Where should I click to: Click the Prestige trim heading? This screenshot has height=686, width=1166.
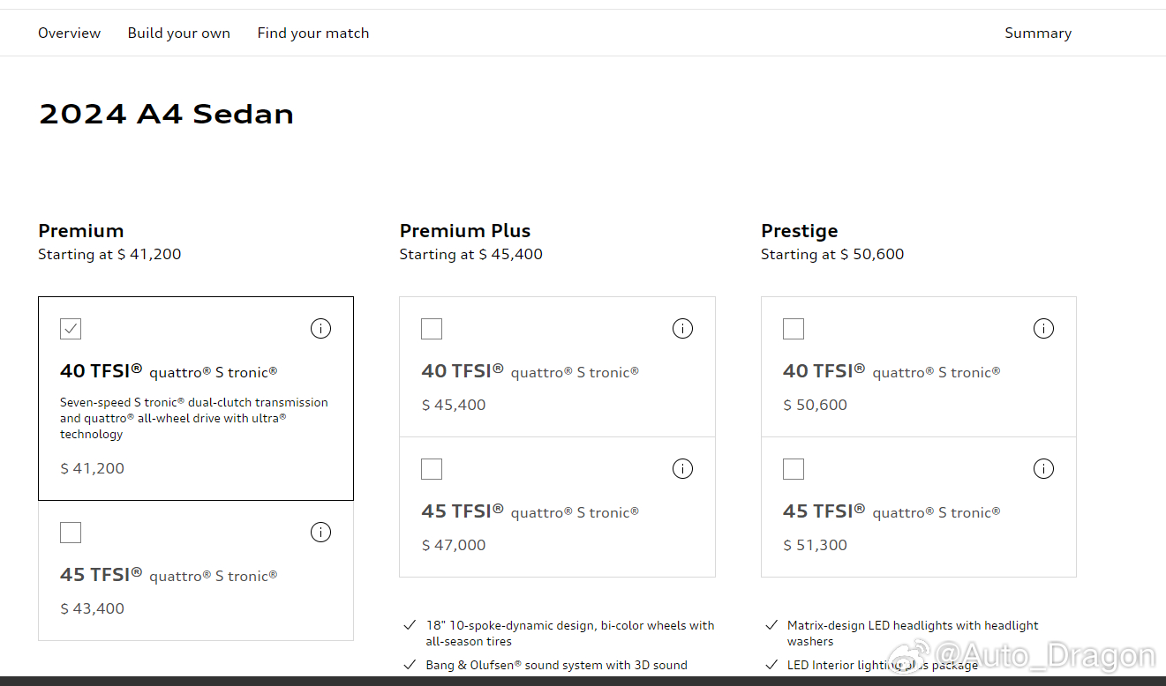coord(800,231)
